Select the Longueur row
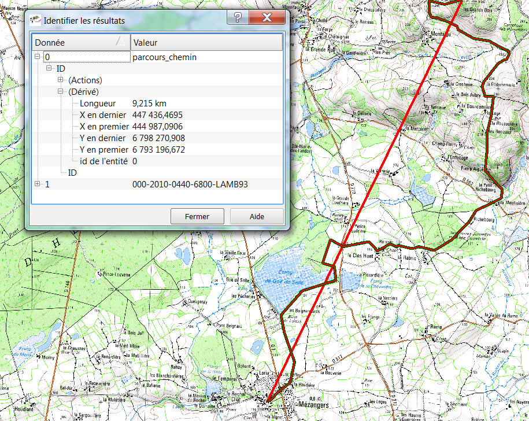 pos(98,104)
